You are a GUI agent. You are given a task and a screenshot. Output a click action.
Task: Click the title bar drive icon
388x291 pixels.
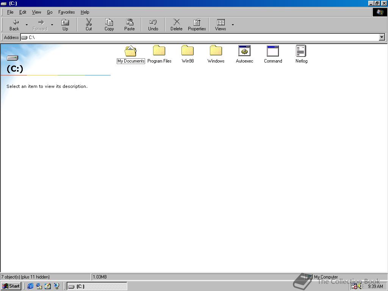click(x=4, y=3)
